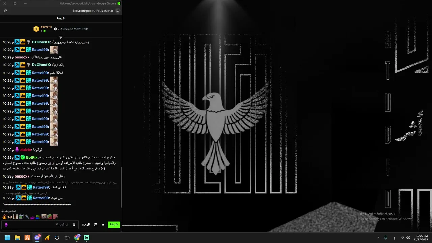Open DzGhostX username at 10:28
The width and height of the screenshot is (432, 243).
42,42
